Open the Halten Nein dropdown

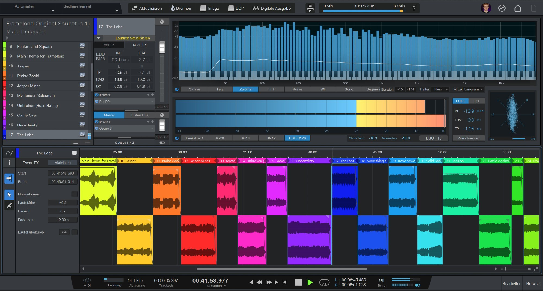point(441,89)
